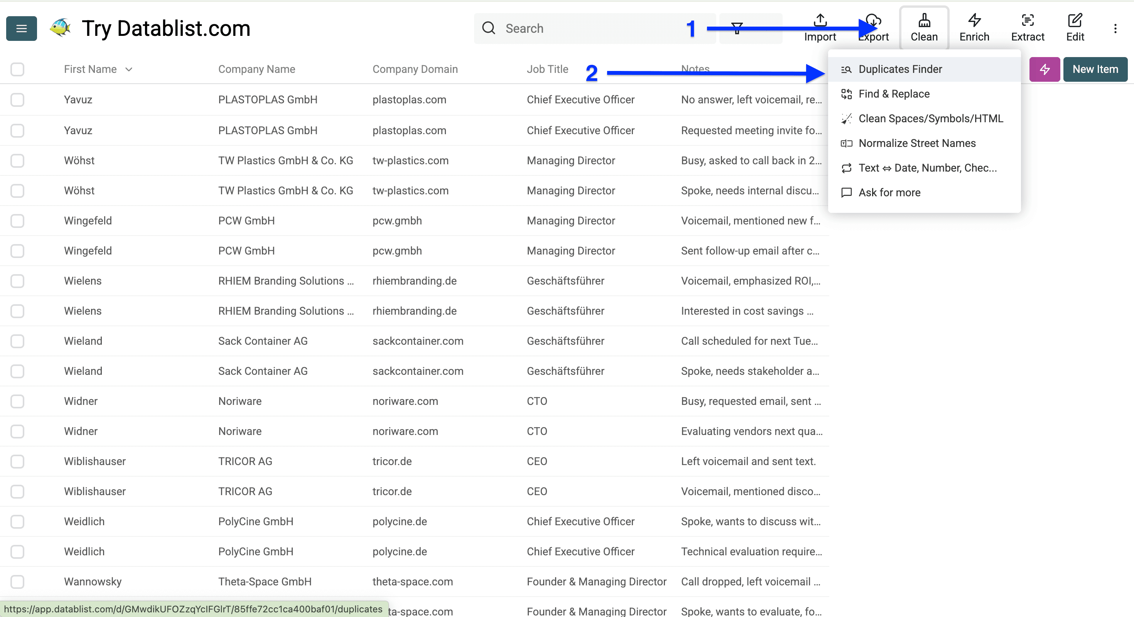Viewport: 1134px width, 617px height.
Task: Select Duplicates Finder from the Clean menu
Action: (x=900, y=69)
